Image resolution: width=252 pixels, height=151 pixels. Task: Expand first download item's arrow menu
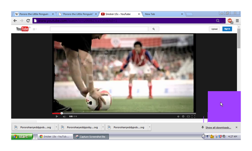pos(56,127)
